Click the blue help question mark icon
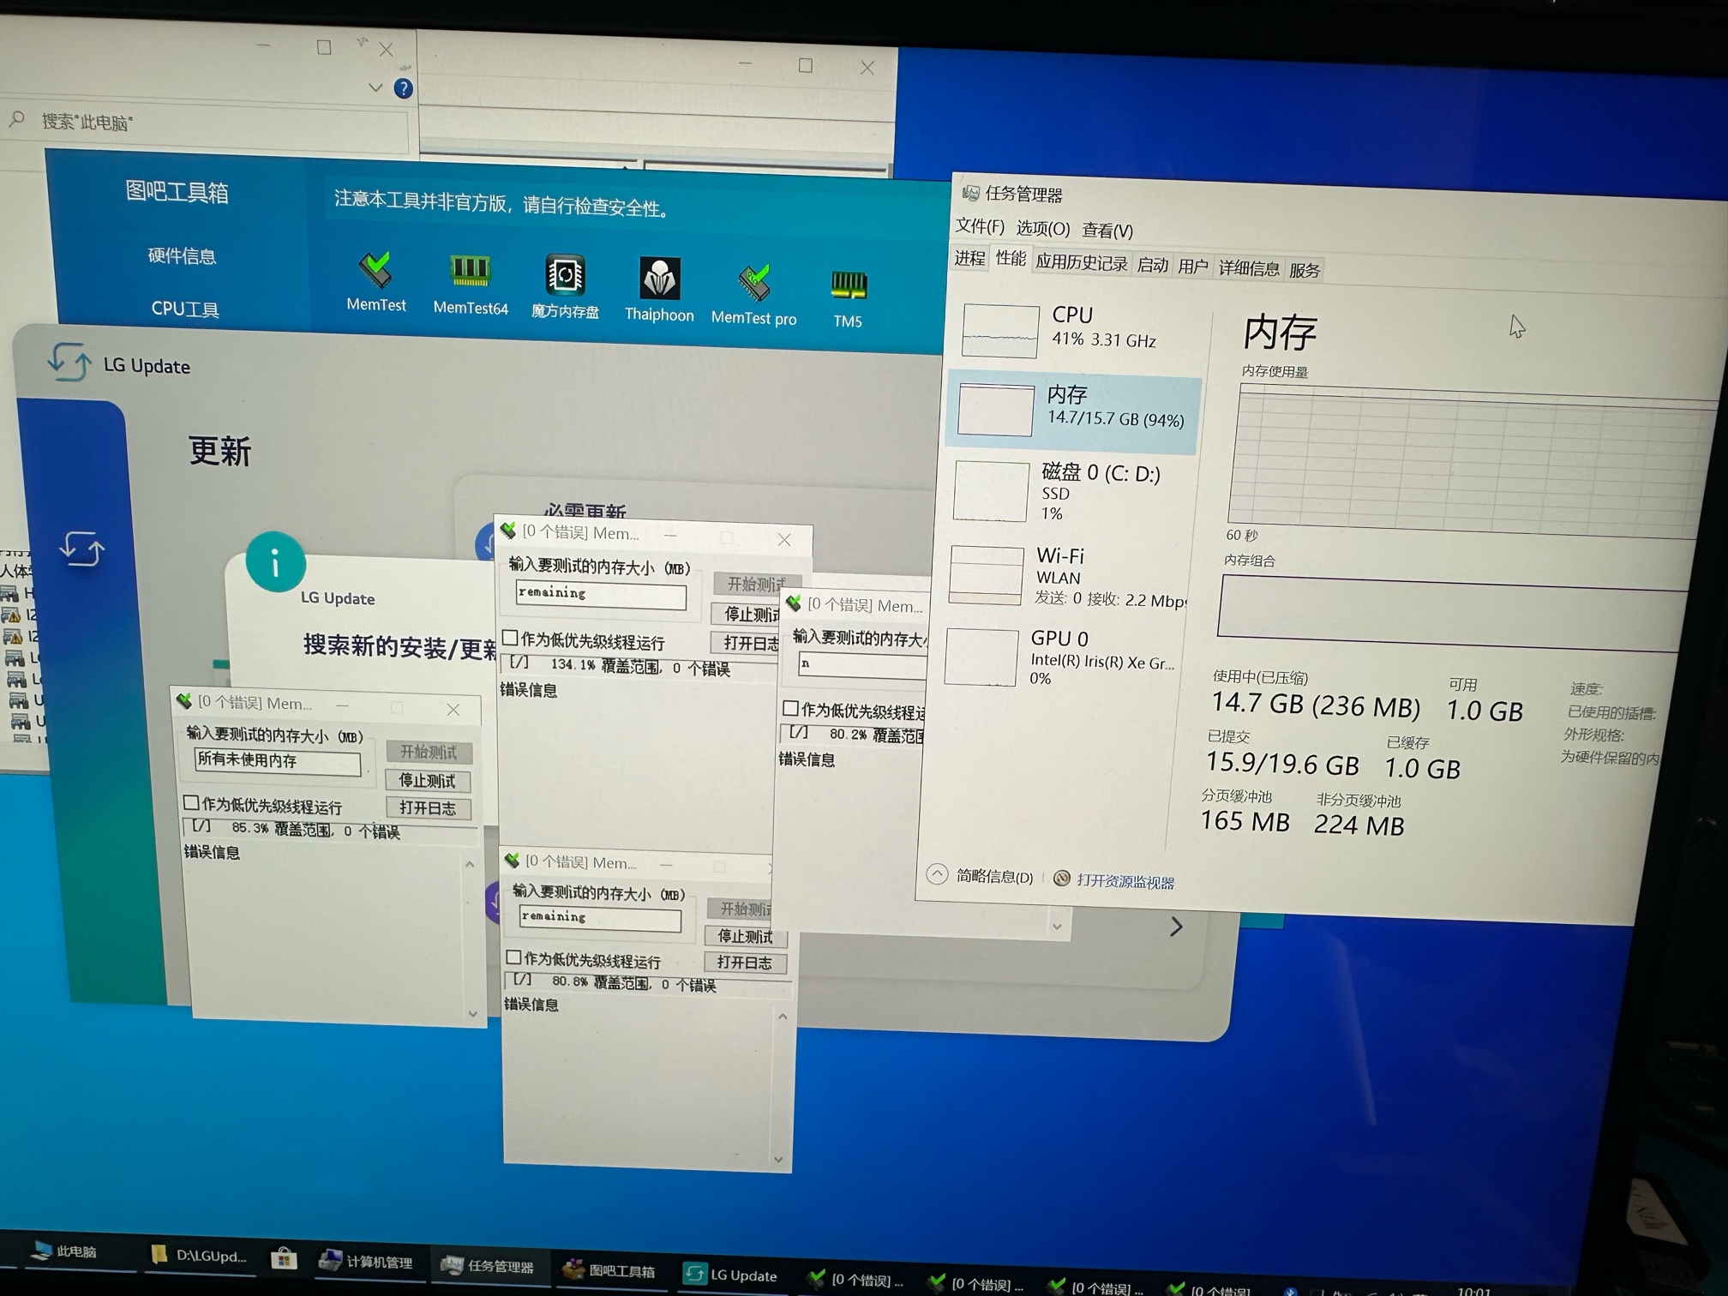Image resolution: width=1728 pixels, height=1296 pixels. (403, 88)
